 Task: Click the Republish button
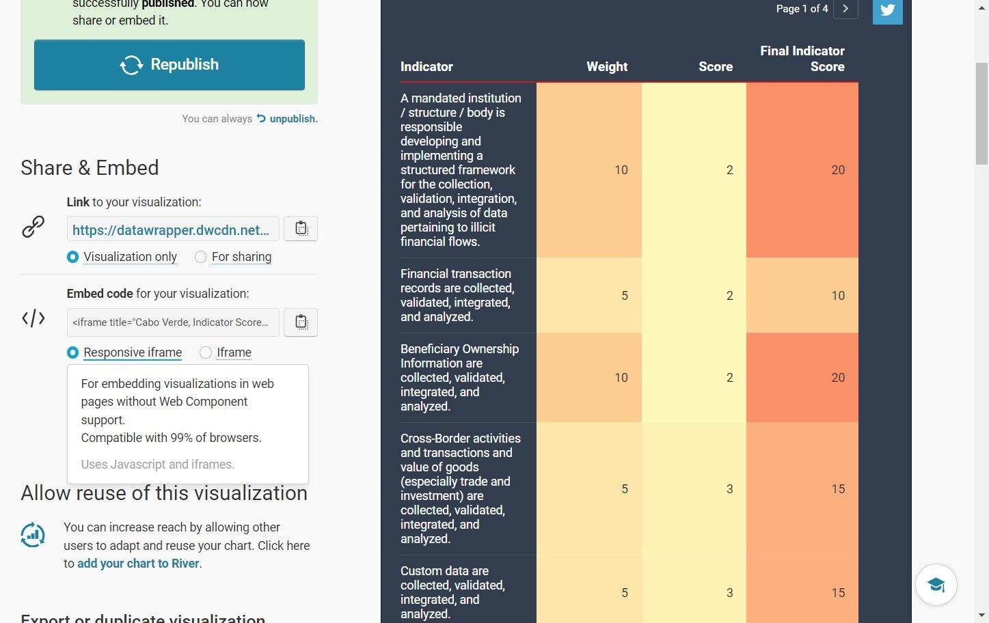[170, 65]
